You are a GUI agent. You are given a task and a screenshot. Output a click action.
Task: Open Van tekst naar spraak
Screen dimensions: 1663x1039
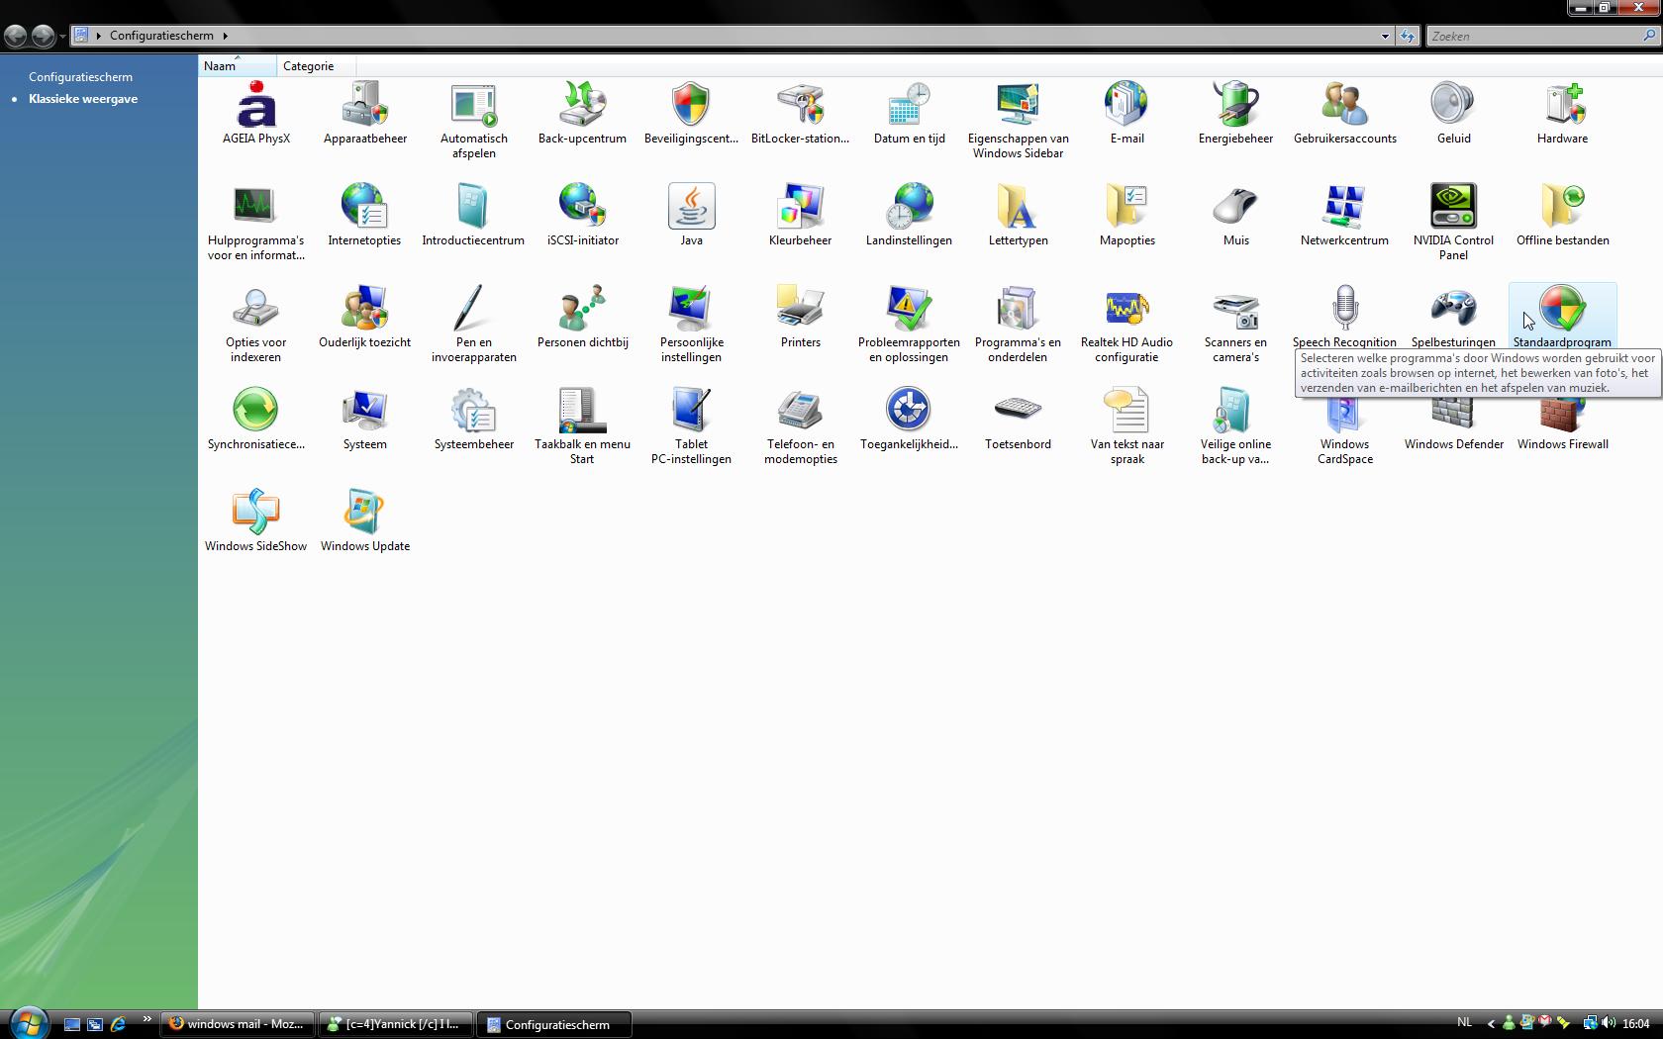[1126, 427]
